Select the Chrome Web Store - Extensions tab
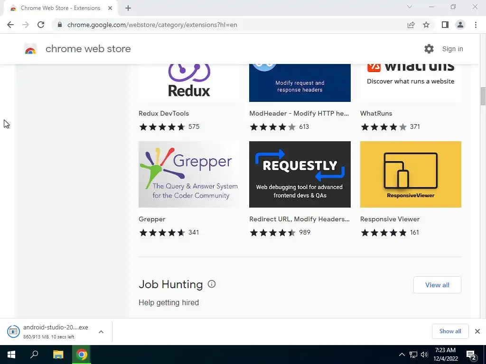486x364 pixels. point(60,8)
